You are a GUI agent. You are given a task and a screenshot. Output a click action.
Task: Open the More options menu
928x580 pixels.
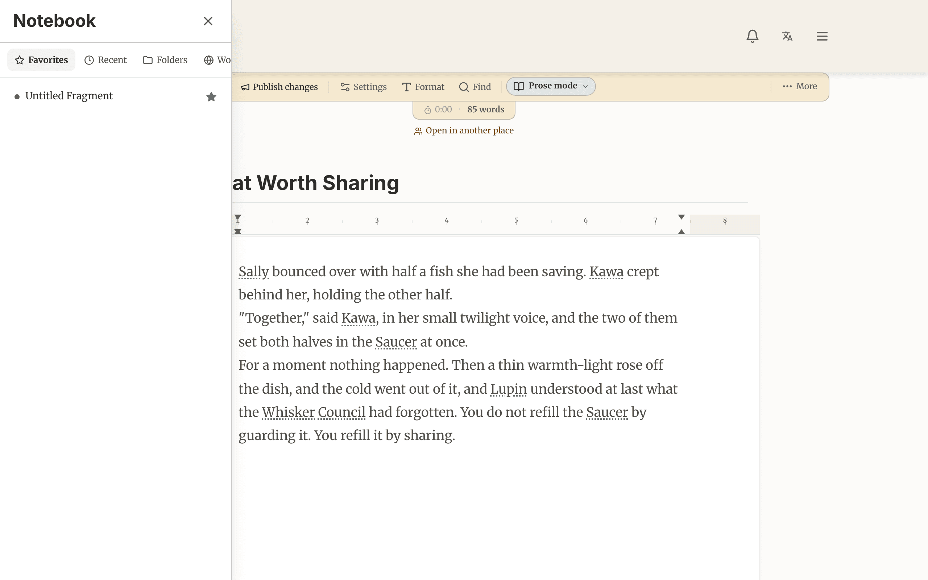800,86
